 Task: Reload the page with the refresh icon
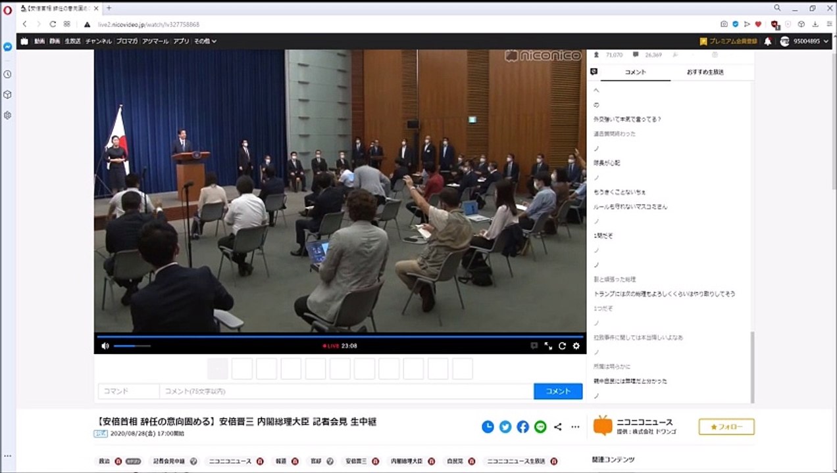click(53, 24)
